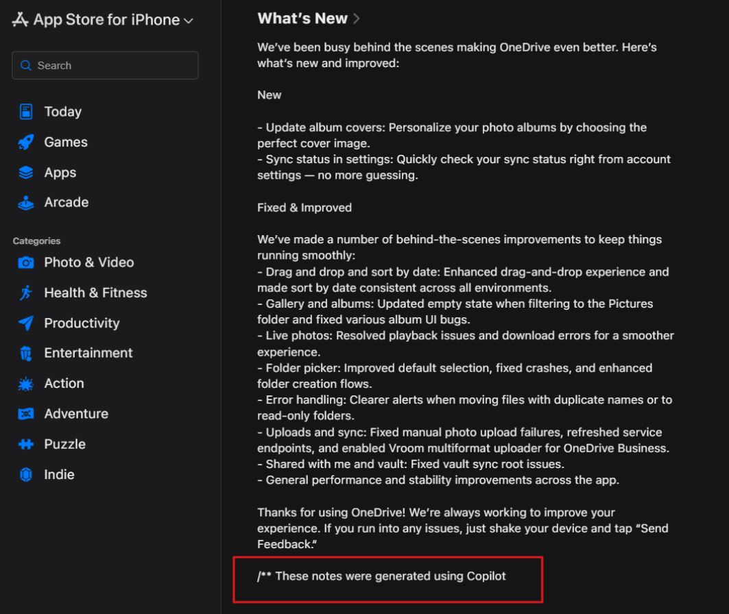Expand the App Store for iPhone platform dropdown
The image size is (729, 614).
click(x=187, y=21)
